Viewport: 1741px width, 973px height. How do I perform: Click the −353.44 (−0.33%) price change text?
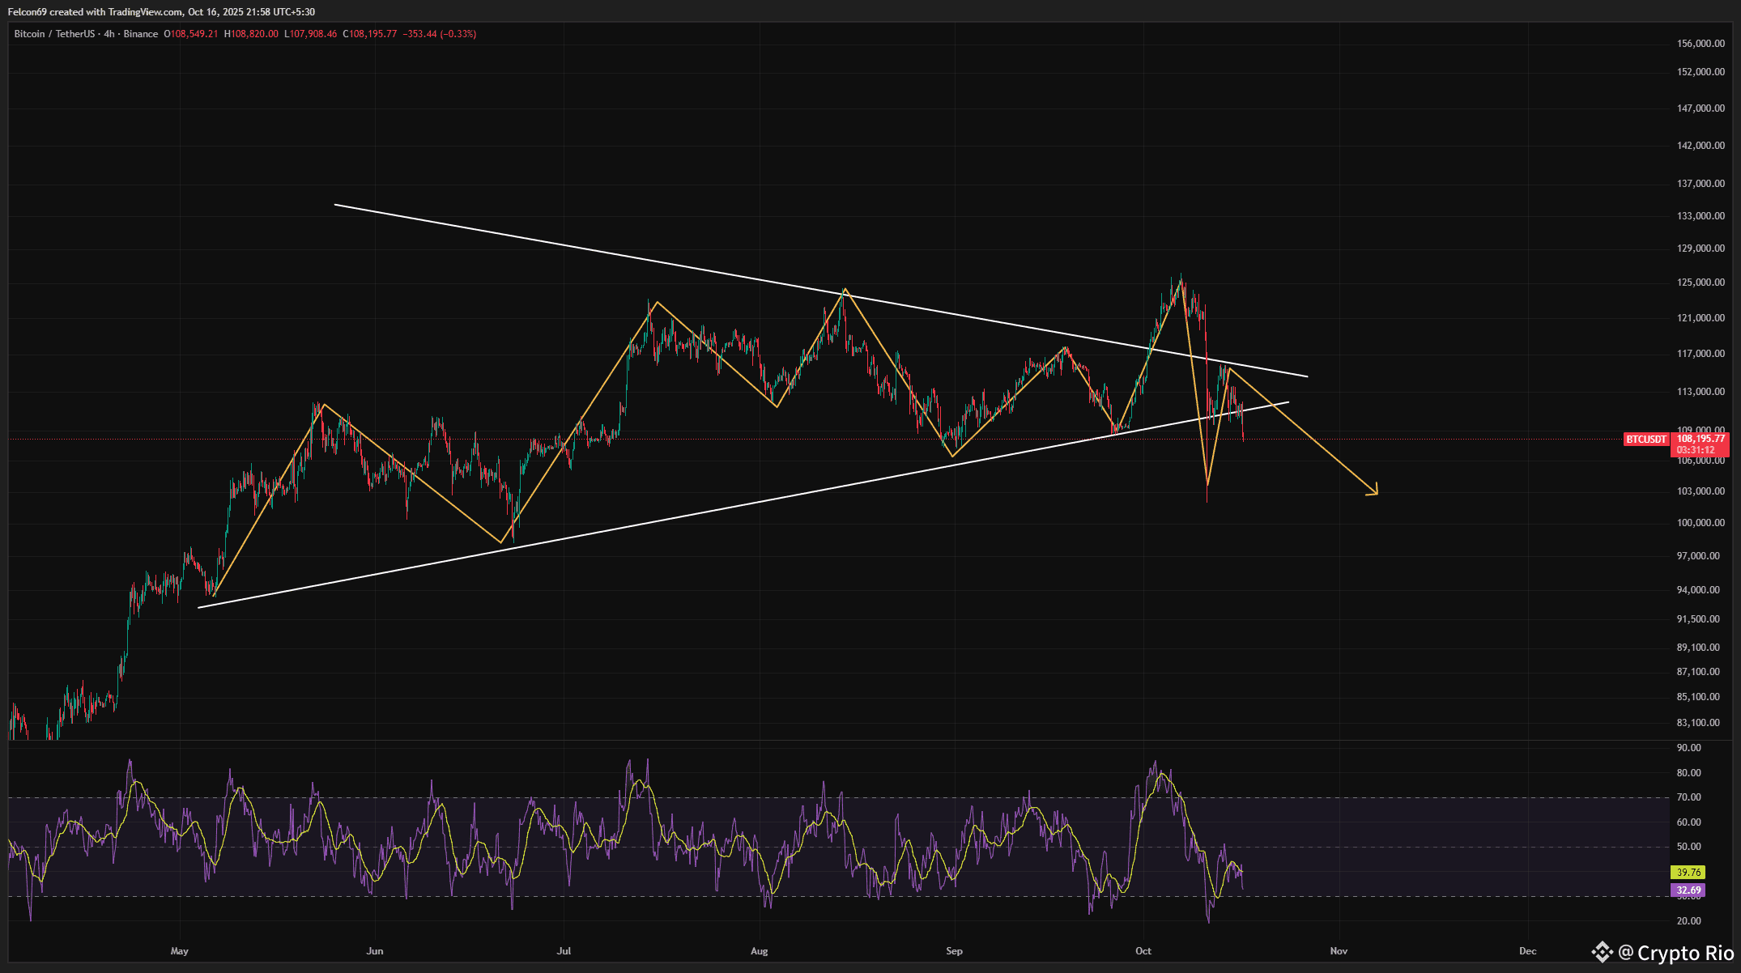[440, 34]
